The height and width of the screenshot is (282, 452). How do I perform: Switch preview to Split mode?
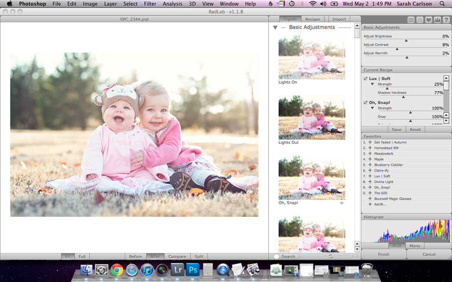pos(198,256)
